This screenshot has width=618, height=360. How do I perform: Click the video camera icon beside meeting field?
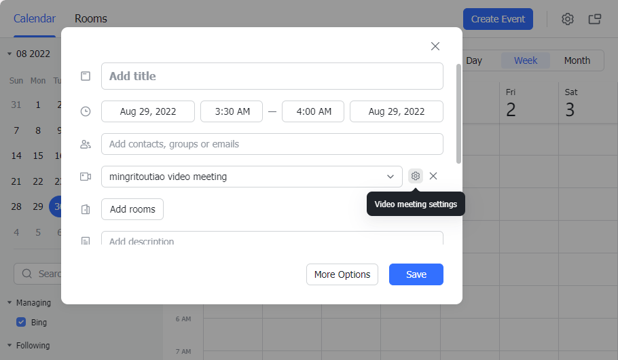coord(86,177)
